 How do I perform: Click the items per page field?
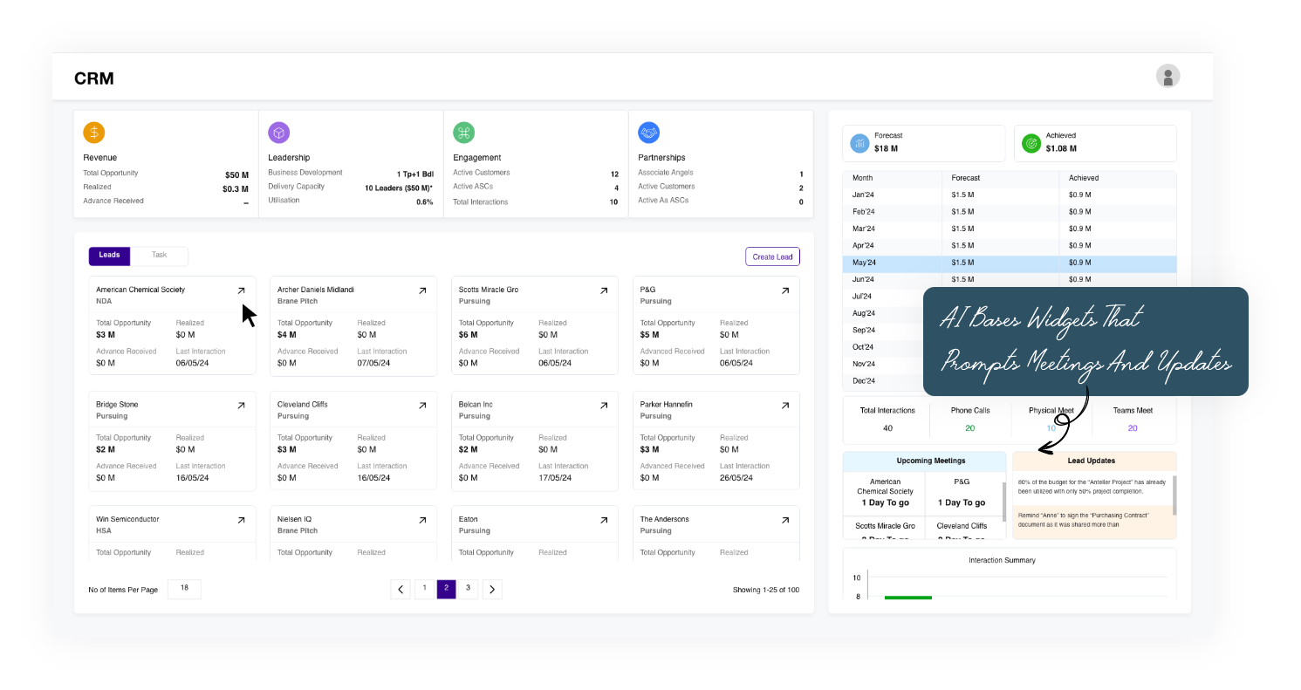[184, 589]
